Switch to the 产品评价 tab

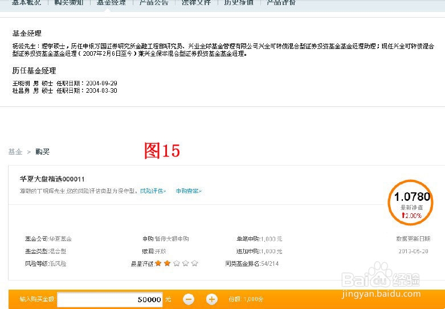(x=281, y=3)
